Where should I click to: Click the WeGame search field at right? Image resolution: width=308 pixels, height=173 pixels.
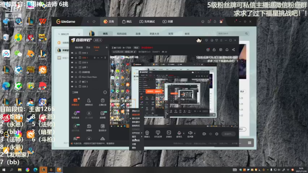pyautogui.click(x=233, y=33)
